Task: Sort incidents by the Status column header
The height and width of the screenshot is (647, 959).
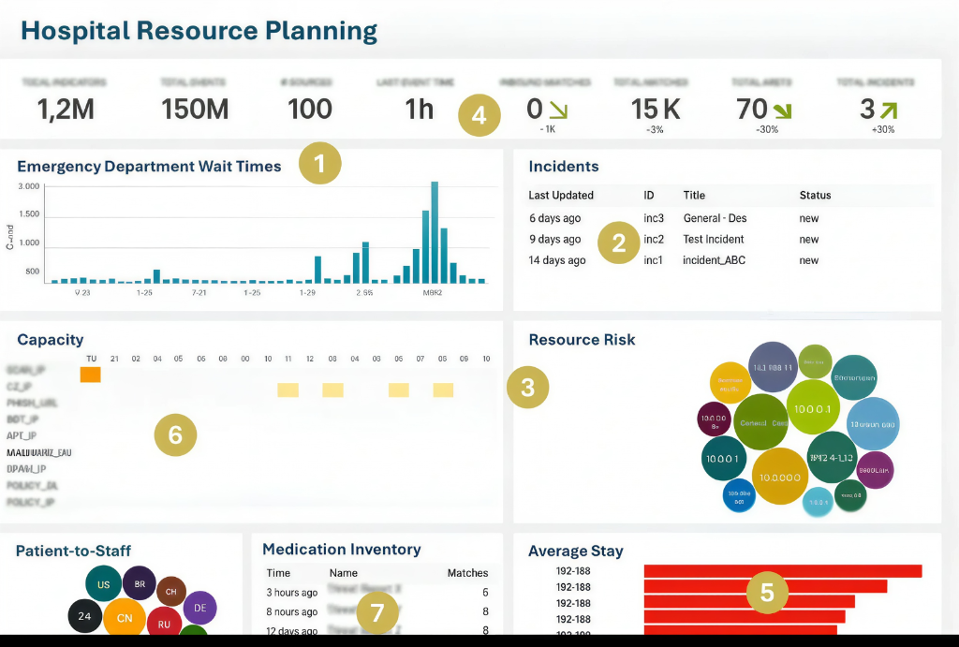Action: 815,195
